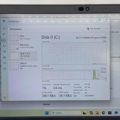Open the Users sidebar icon
The height and width of the screenshot is (120, 120).
coord(4,57)
